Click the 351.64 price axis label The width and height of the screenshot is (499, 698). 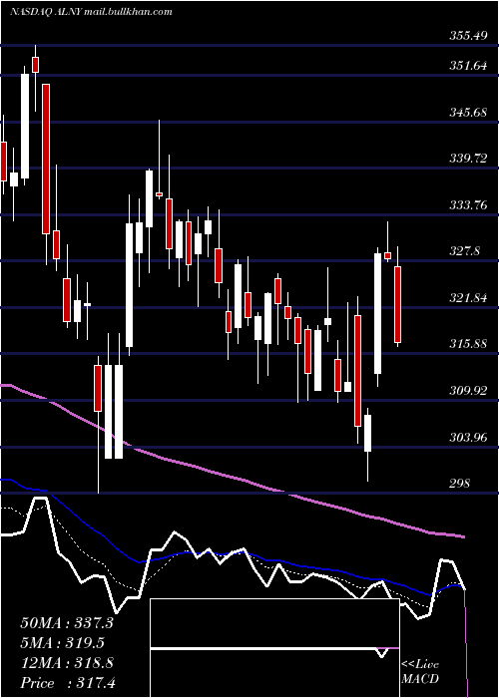pos(468,66)
